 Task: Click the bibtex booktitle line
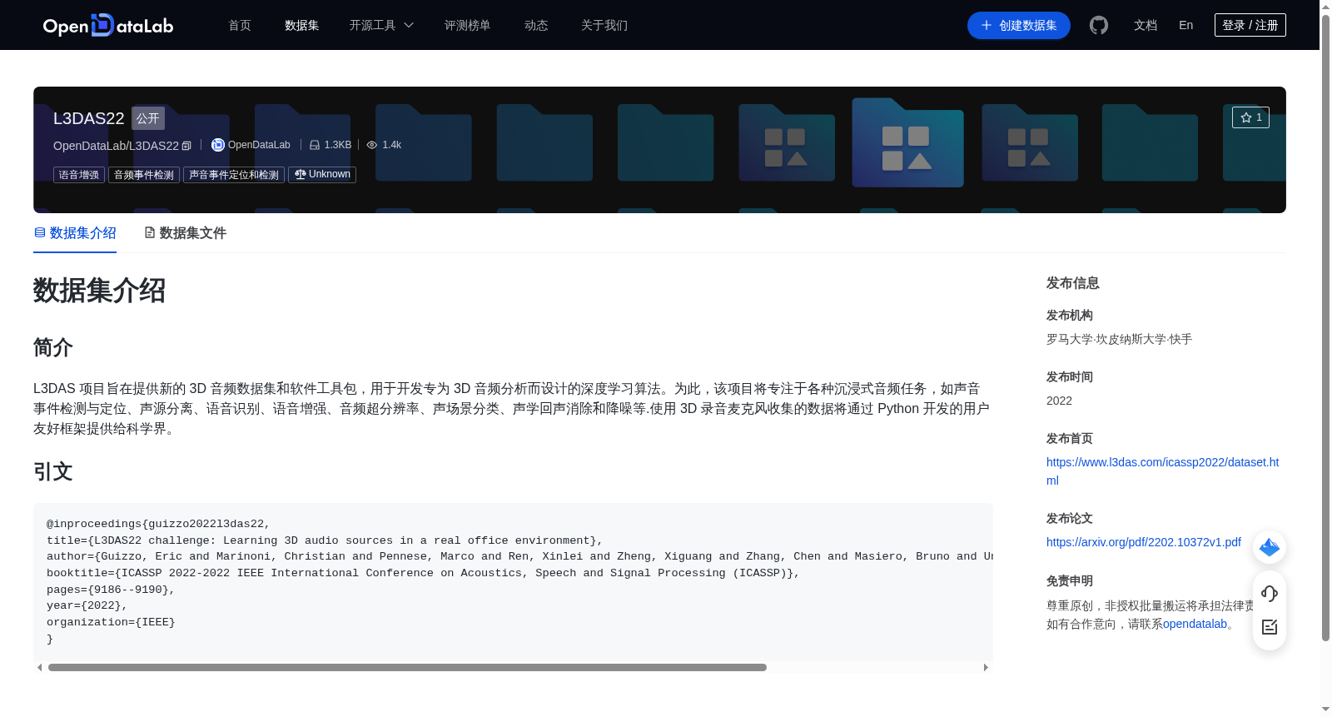(423, 573)
